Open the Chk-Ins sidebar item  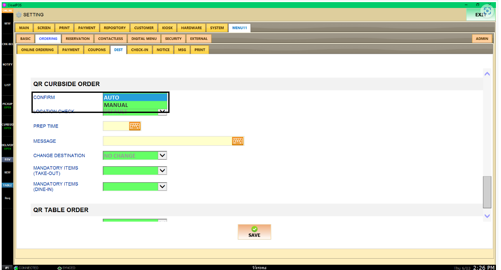tap(8, 44)
